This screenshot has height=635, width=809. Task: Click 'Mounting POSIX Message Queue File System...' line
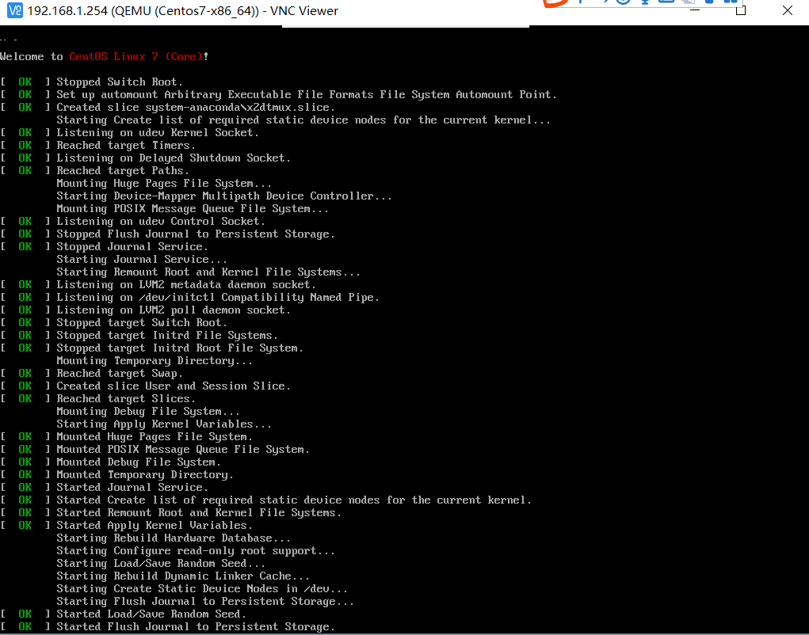(x=193, y=209)
